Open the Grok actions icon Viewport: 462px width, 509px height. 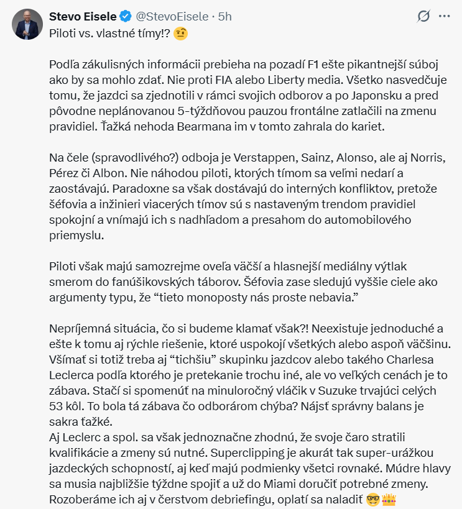coord(423,17)
